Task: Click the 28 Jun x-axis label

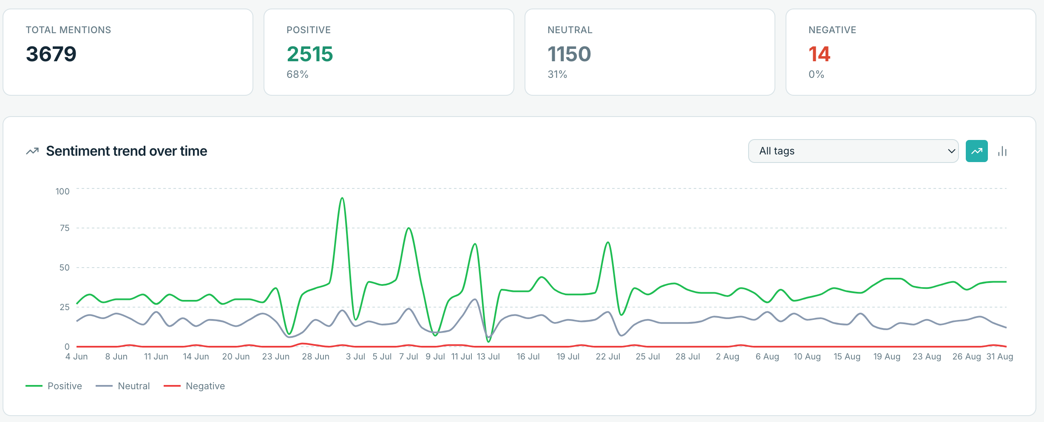Action: point(315,356)
